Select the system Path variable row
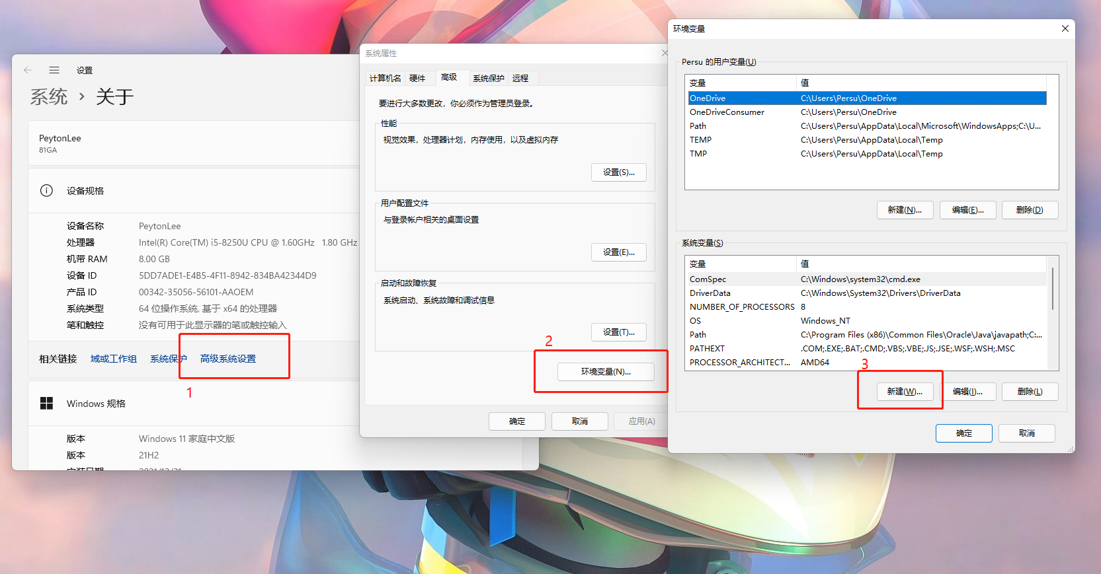Image resolution: width=1101 pixels, height=574 pixels. coord(868,335)
